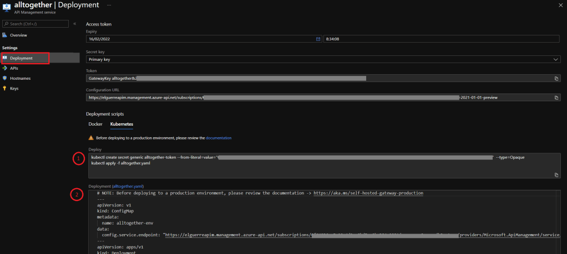Open the aka.ms self-hosted-gateway-production link
567x254 pixels.
368,193
